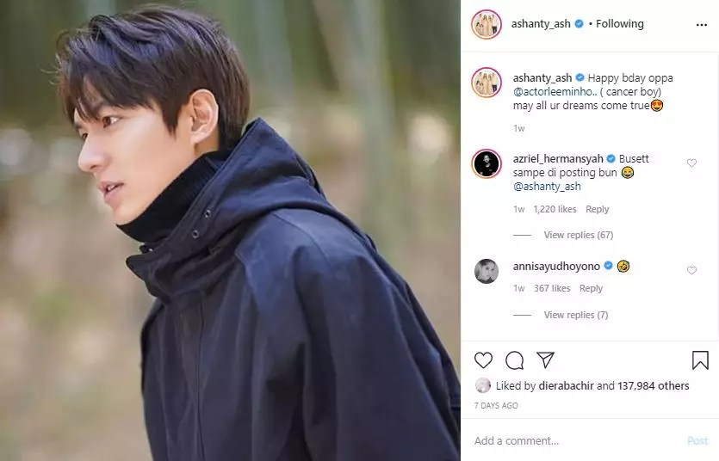The image size is (719, 461).
Task: Open the post photo of man in jacket
Action: pyautogui.click(x=230, y=230)
